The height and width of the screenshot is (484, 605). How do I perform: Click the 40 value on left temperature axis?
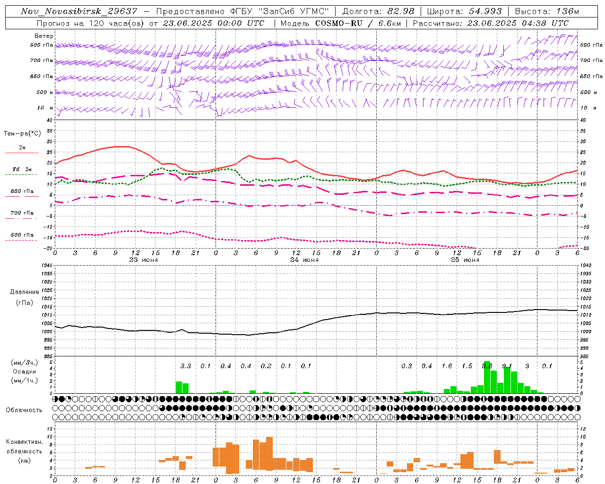tap(49, 120)
